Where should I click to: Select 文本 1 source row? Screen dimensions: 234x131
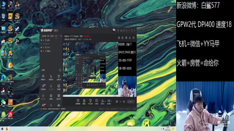[51, 47]
